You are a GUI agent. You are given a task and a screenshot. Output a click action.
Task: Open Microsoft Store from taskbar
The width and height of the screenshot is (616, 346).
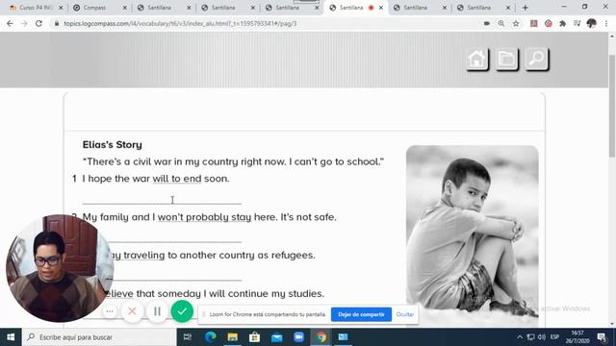point(254,337)
